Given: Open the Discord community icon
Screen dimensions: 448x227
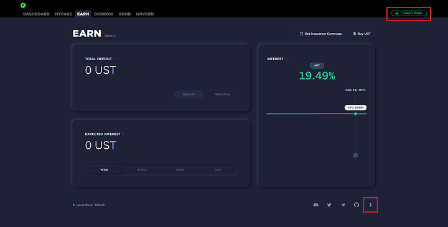Looking at the screenshot, I should (x=315, y=205).
